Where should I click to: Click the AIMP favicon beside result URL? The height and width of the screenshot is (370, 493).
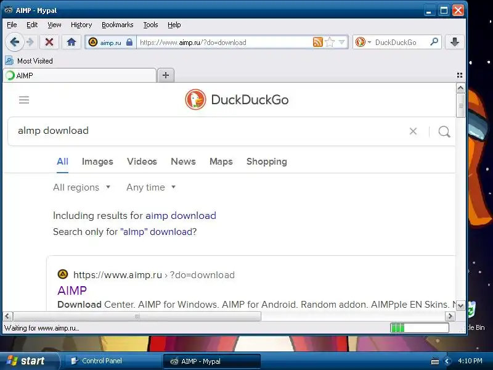click(63, 274)
